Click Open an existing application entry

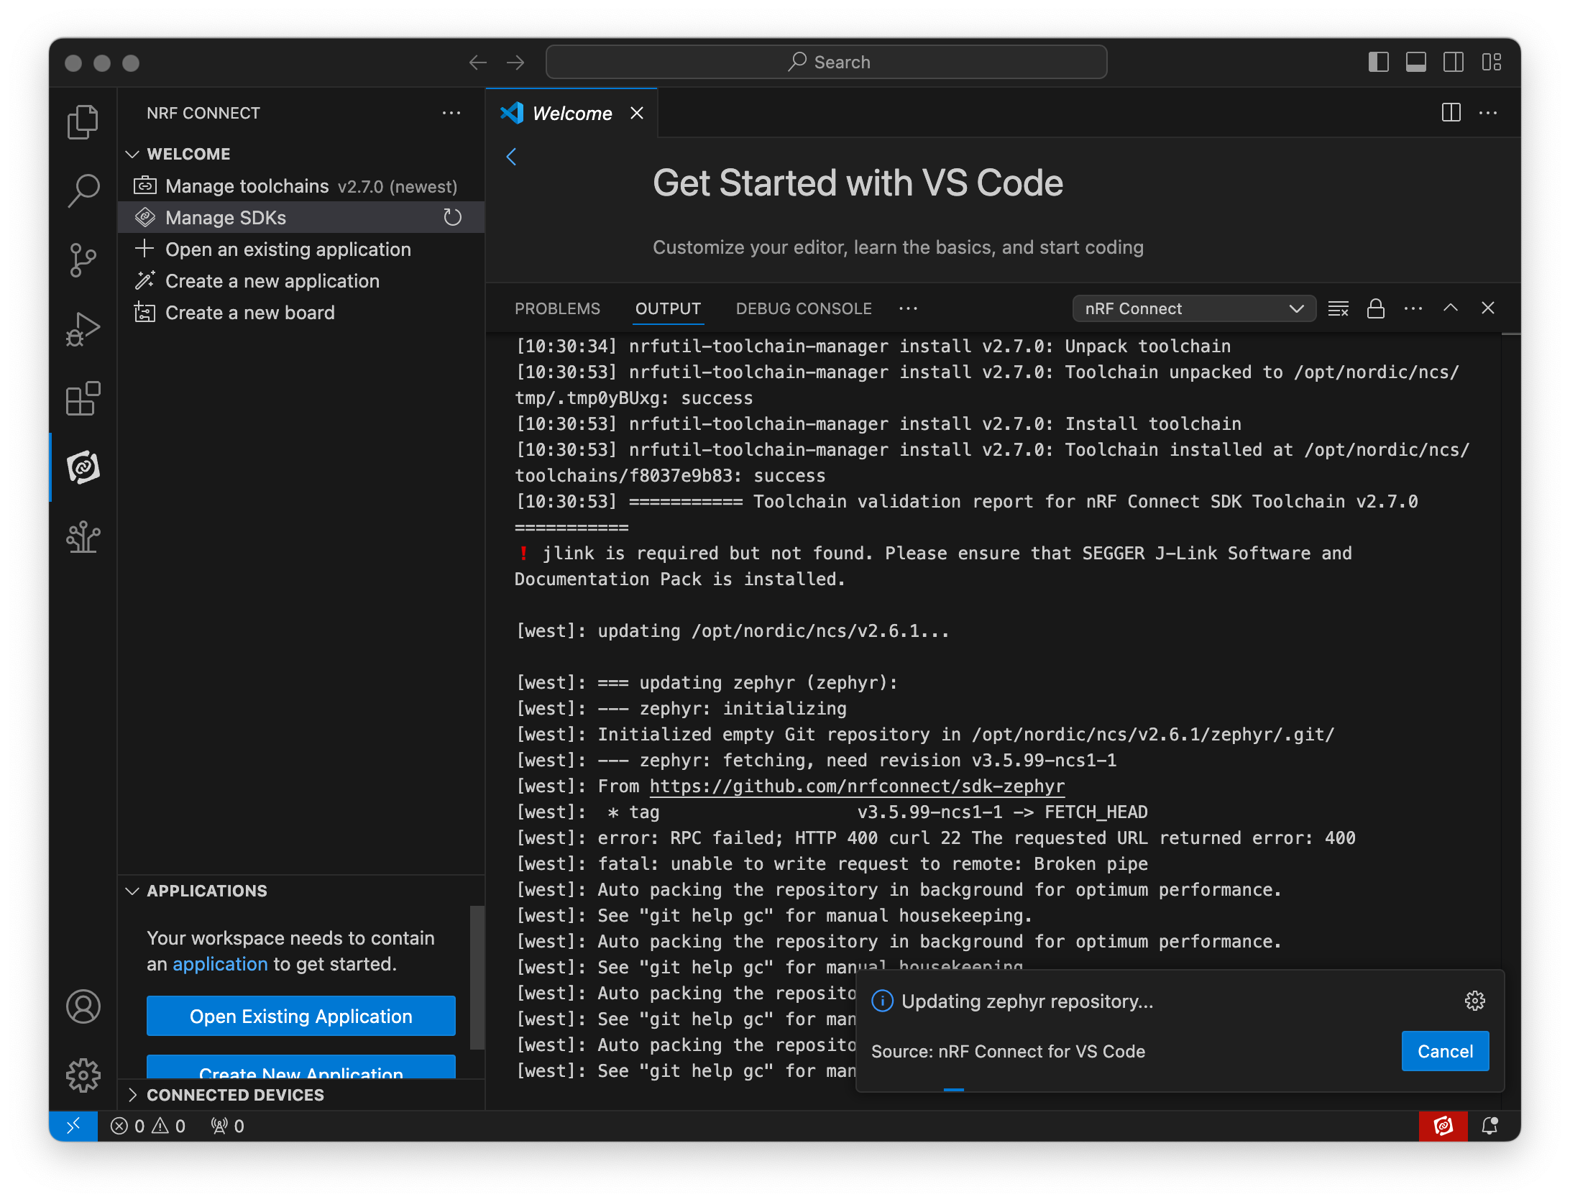click(x=301, y=249)
